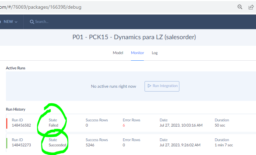256x155 pixels.
Task: Open failed run ID 148456582
Action: pos(21,125)
